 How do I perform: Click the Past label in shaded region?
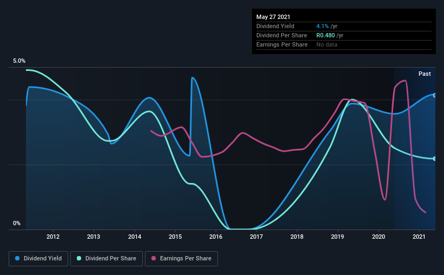coord(425,74)
